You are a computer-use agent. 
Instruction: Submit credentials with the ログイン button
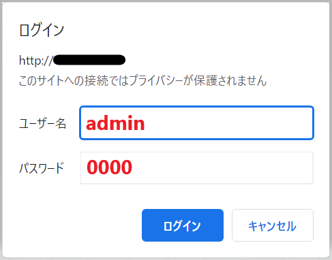coord(183,225)
